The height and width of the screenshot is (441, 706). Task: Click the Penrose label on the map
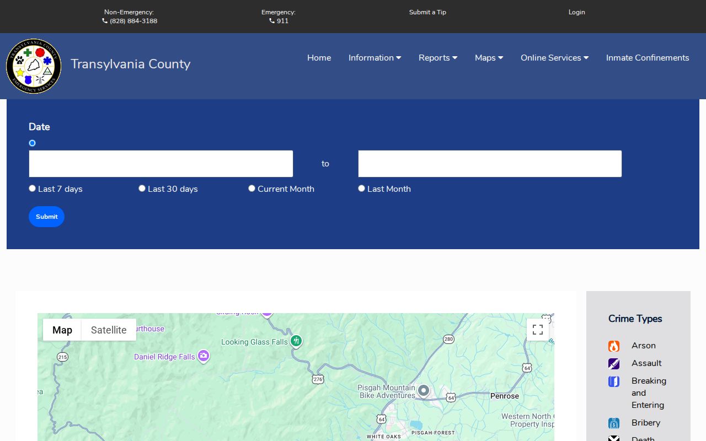click(505, 396)
